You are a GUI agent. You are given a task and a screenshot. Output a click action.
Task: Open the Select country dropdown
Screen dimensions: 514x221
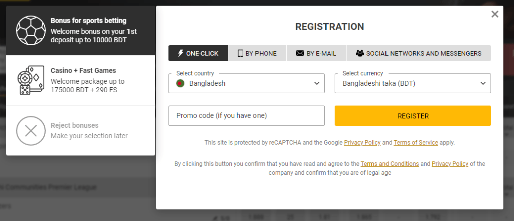(x=246, y=83)
